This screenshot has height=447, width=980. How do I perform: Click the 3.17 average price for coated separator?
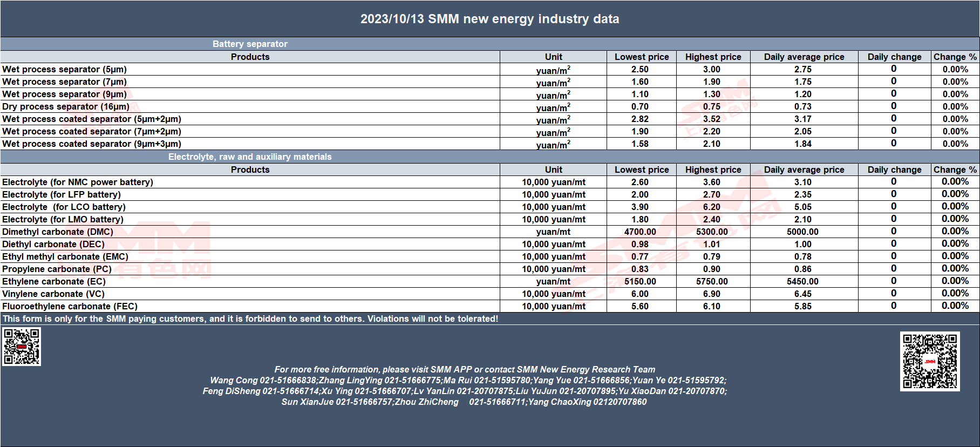803,119
